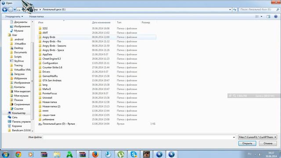The width and height of the screenshot is (281, 158).
Task: Open the help icon
Action: point(276,17)
